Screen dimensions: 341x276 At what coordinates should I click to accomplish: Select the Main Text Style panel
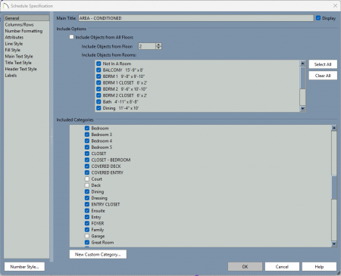click(x=19, y=56)
